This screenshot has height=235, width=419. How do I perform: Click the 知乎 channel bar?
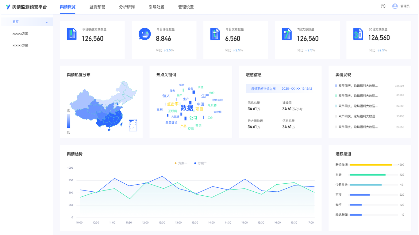(356, 205)
